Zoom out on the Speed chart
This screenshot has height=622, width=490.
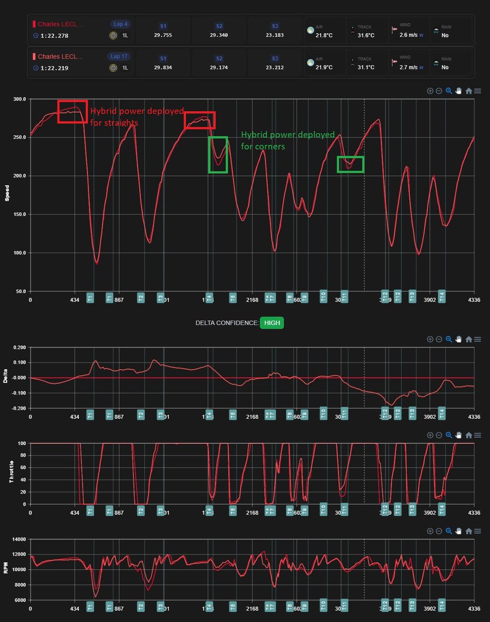439,91
